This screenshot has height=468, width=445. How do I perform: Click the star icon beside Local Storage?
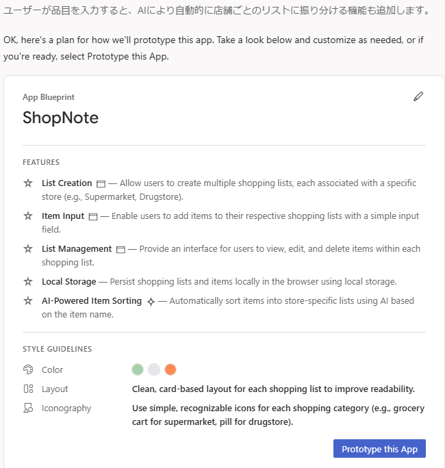tap(28, 281)
